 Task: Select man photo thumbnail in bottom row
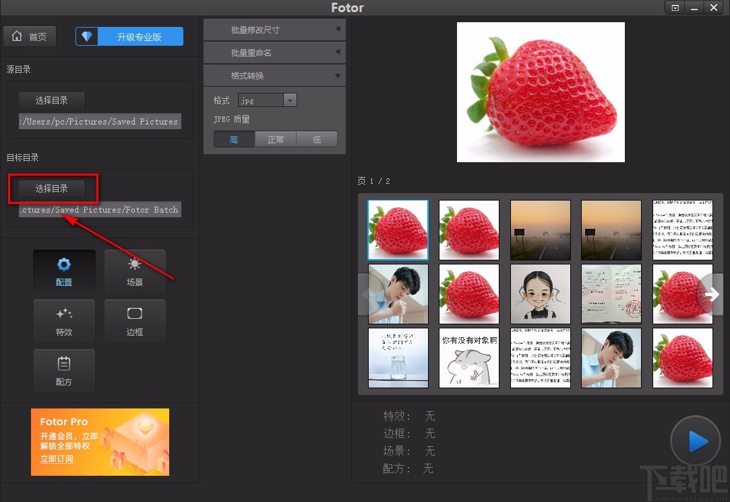[611, 358]
